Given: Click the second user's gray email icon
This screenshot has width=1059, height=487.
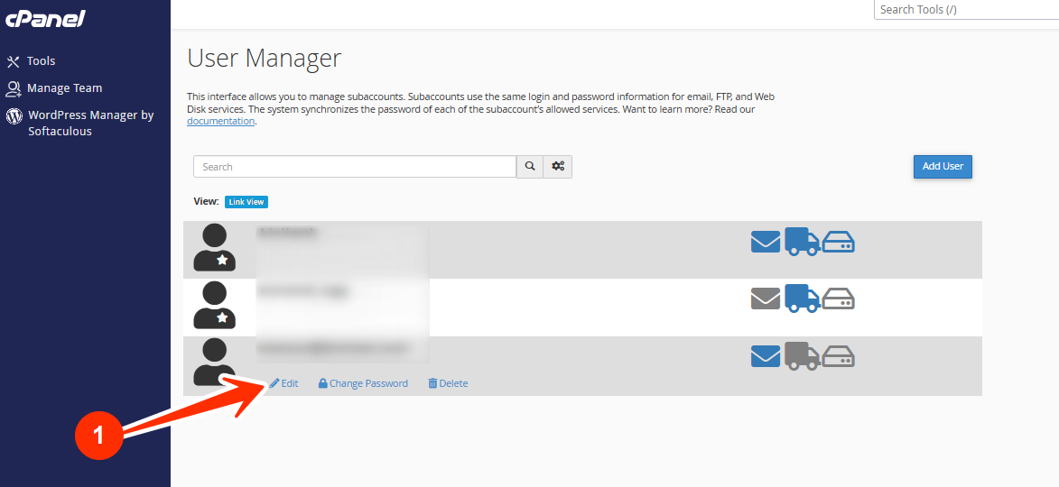Looking at the screenshot, I should 766,299.
